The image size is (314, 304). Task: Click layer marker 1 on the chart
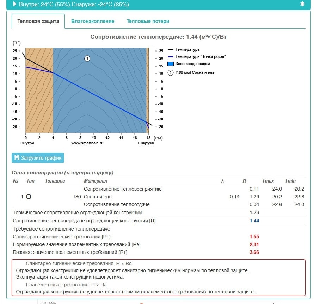(87, 58)
